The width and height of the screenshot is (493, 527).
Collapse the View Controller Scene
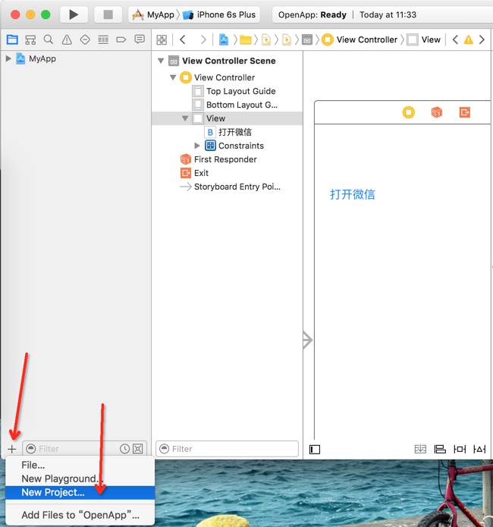click(161, 61)
